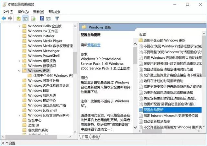Image resolution: width=207 pixels, height=146 pixels.
Task: Click the Back arrow in the toolbar
Action: coord(4,18)
